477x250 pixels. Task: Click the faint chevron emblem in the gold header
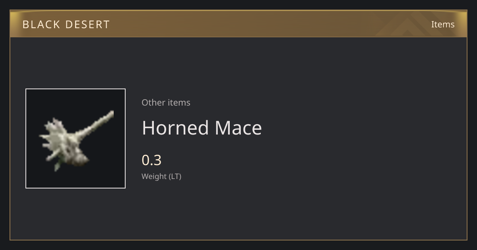coord(413,24)
